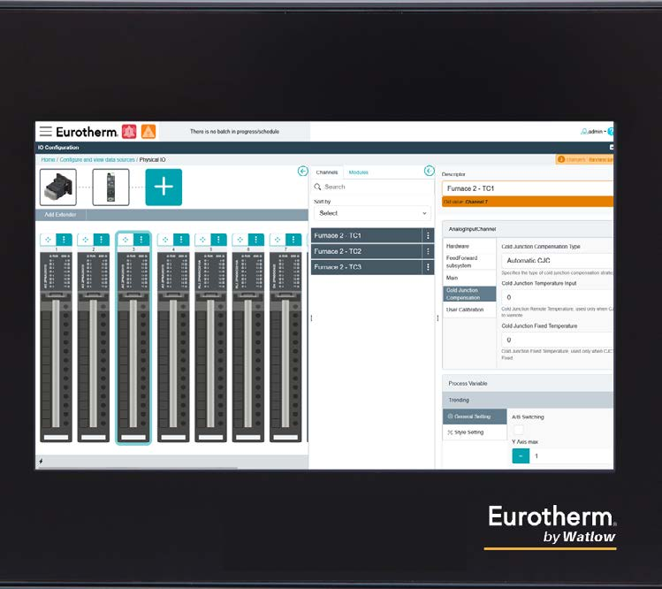Image resolution: width=662 pixels, height=589 pixels.
Task: Open the three-dot menu above module 3
Action: point(141,240)
